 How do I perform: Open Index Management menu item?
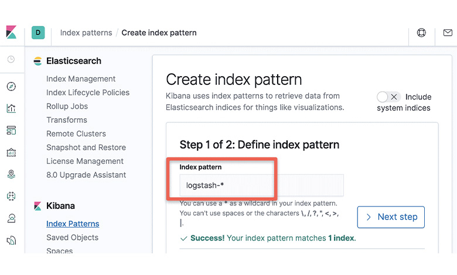pos(81,79)
